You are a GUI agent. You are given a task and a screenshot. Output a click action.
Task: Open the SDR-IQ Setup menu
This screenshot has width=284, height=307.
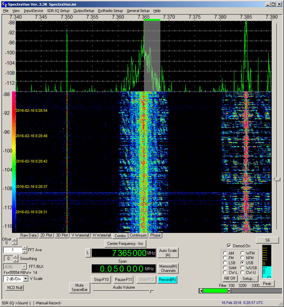click(58, 11)
